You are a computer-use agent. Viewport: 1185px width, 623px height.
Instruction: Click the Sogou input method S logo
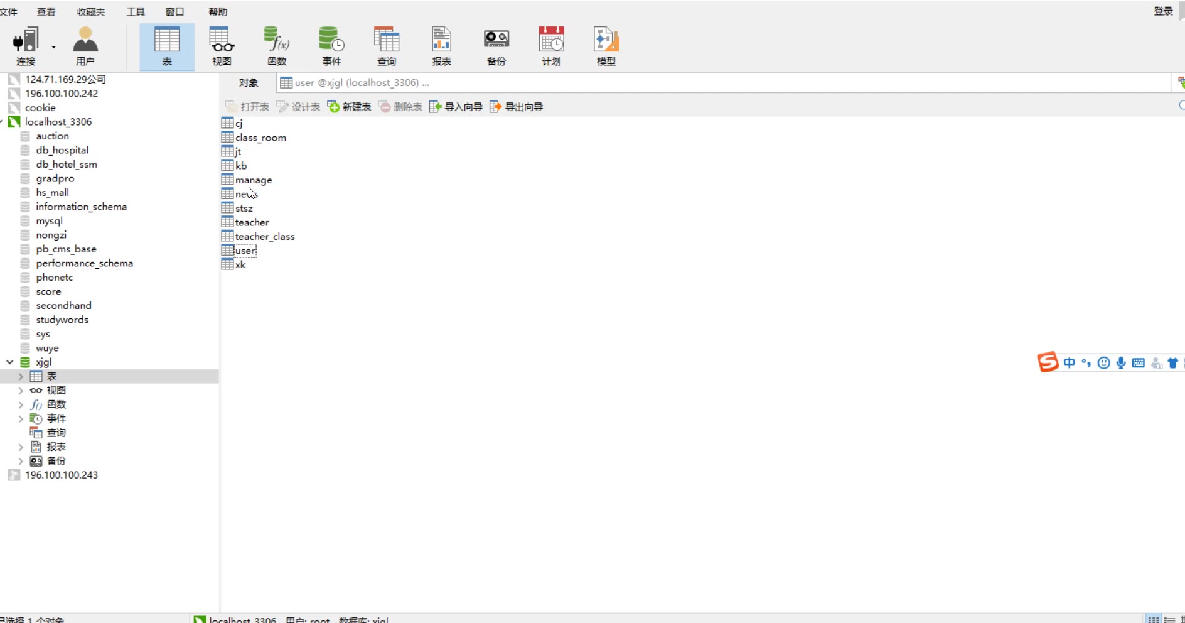pos(1048,362)
